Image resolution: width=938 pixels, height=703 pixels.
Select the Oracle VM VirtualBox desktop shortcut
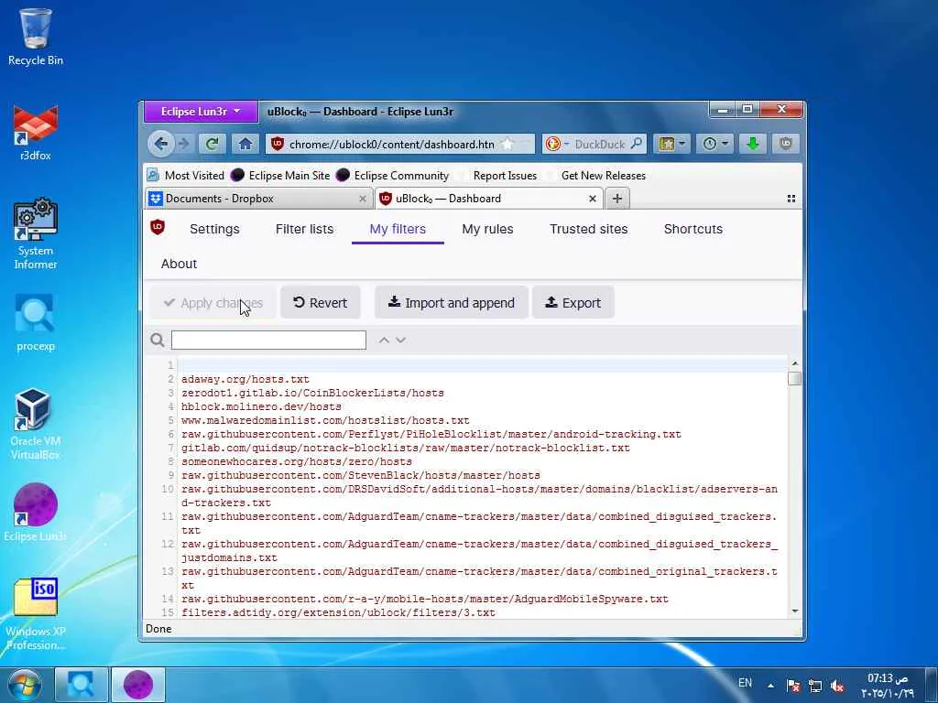click(36, 425)
